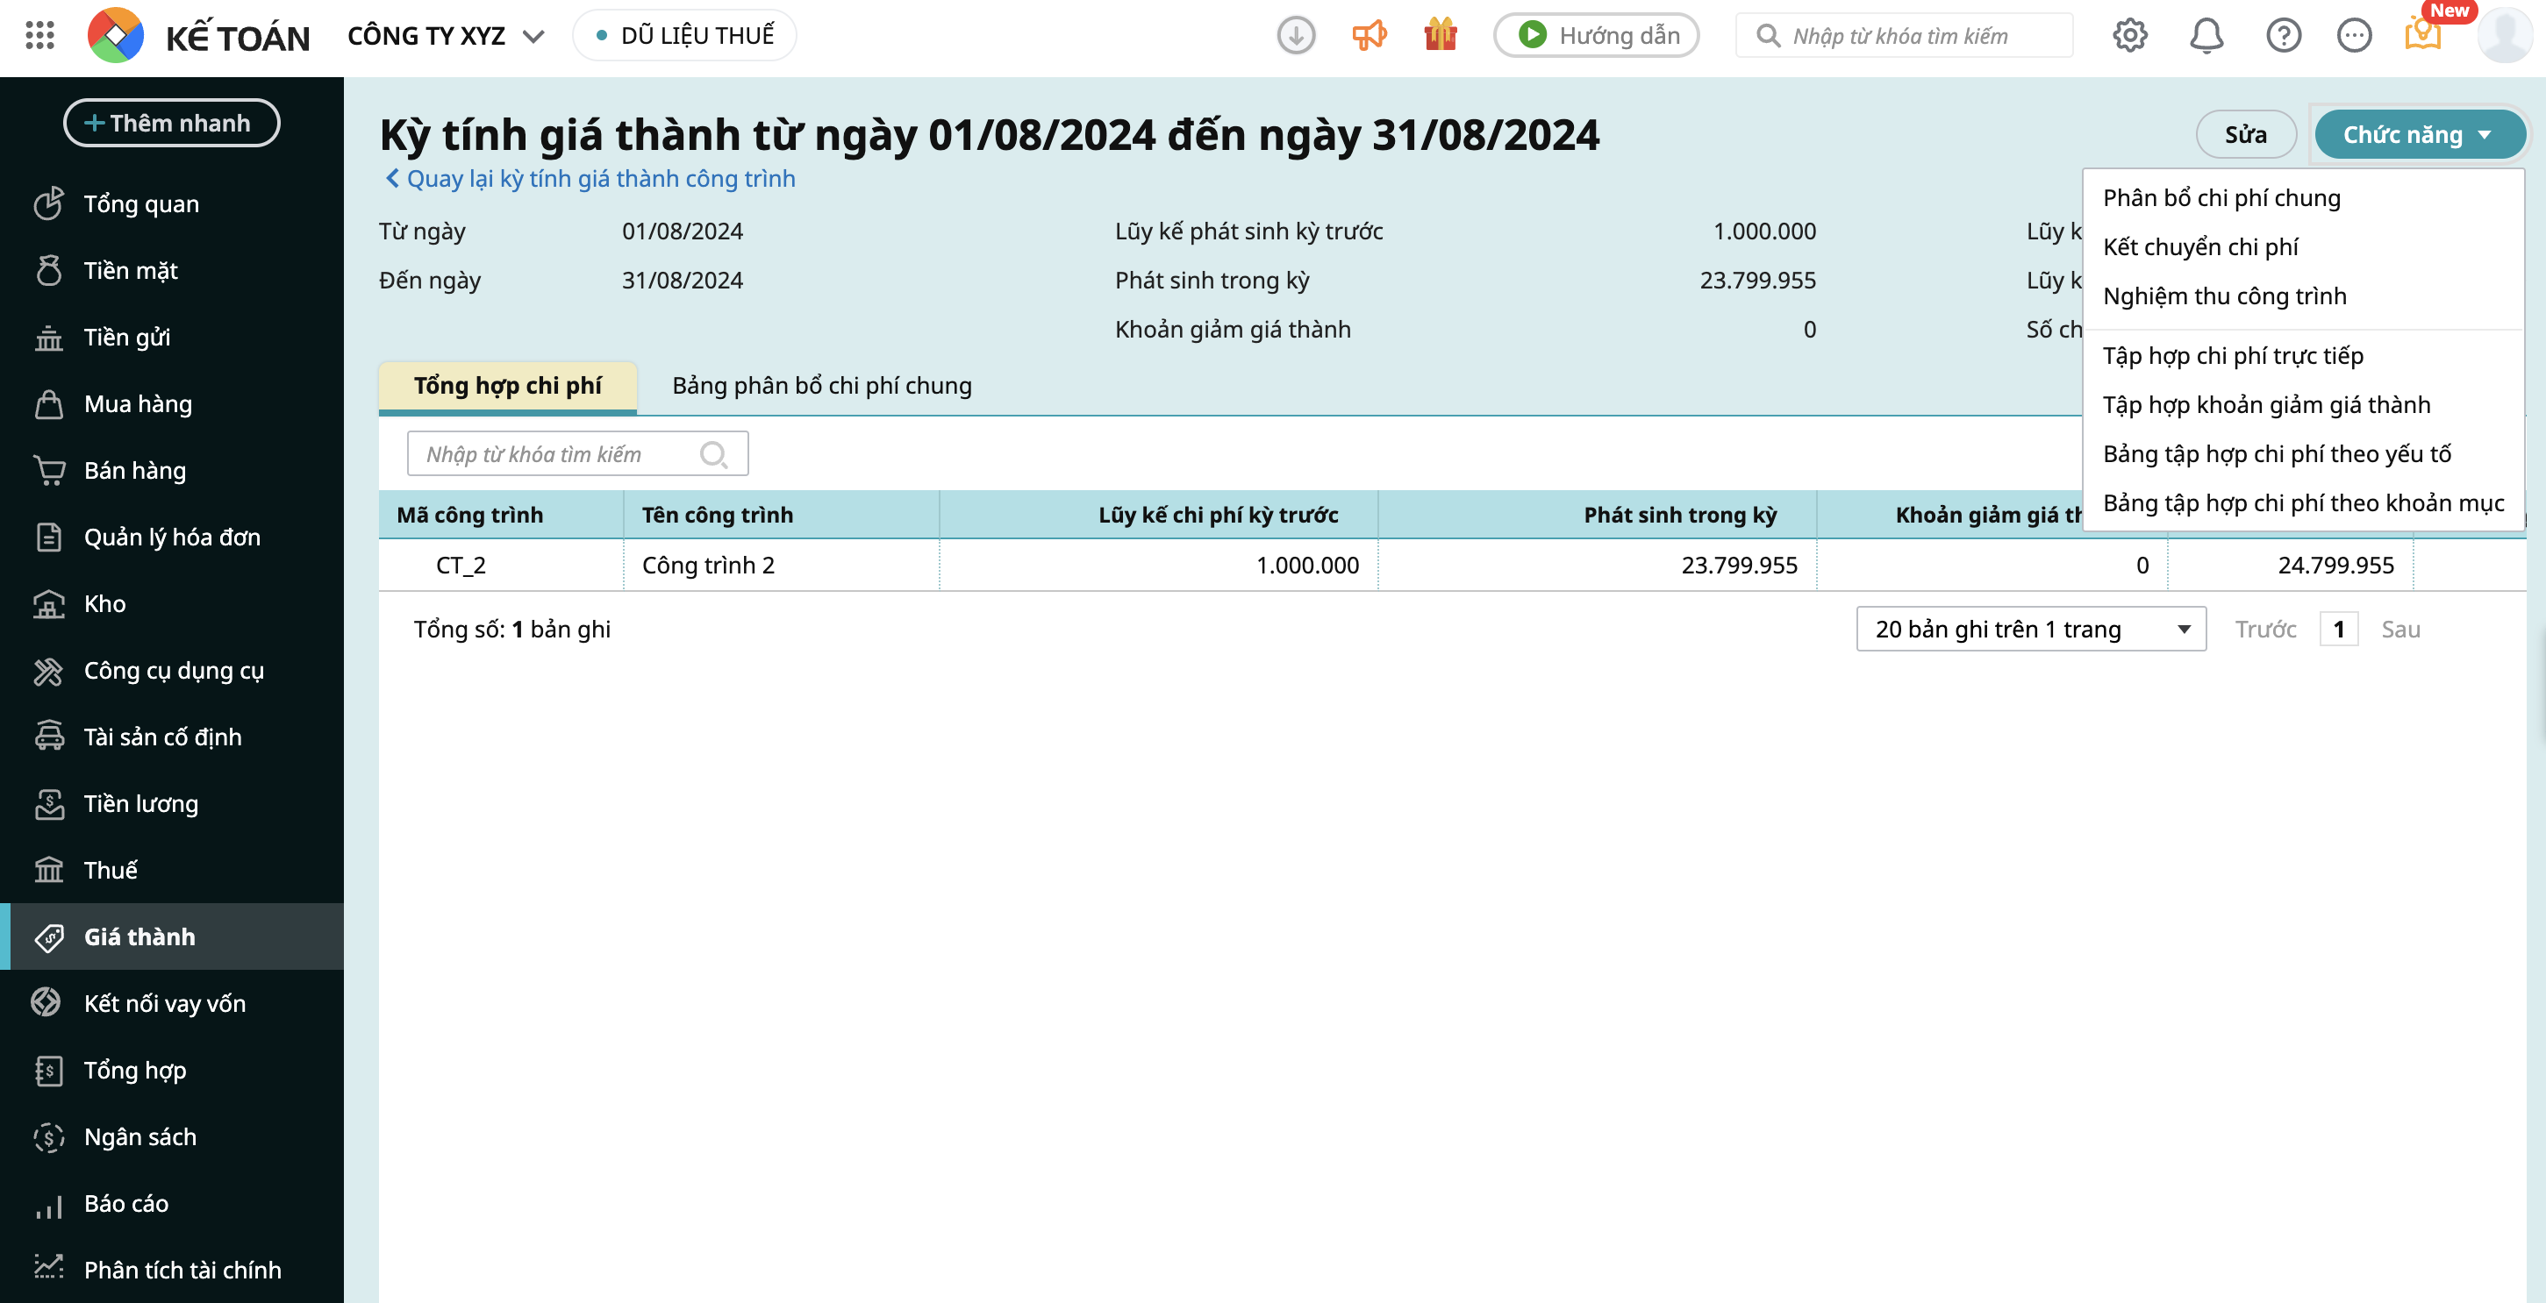Screen dimensions: 2546x1303
Task: Click page number 1
Action: tap(2338, 630)
